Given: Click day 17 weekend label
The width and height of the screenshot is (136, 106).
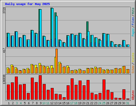Looking at the screenshot, I should click(x=72, y=103).
